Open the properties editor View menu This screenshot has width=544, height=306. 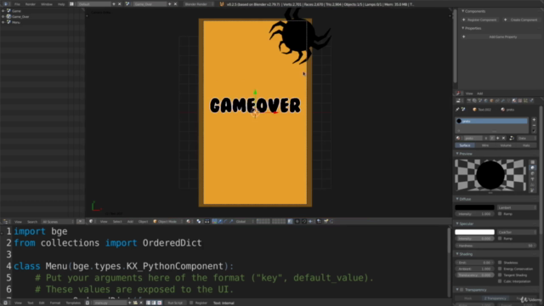[x=469, y=93]
